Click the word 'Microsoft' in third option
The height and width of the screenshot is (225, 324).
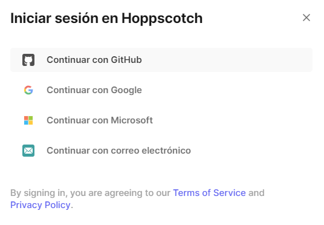(132, 120)
